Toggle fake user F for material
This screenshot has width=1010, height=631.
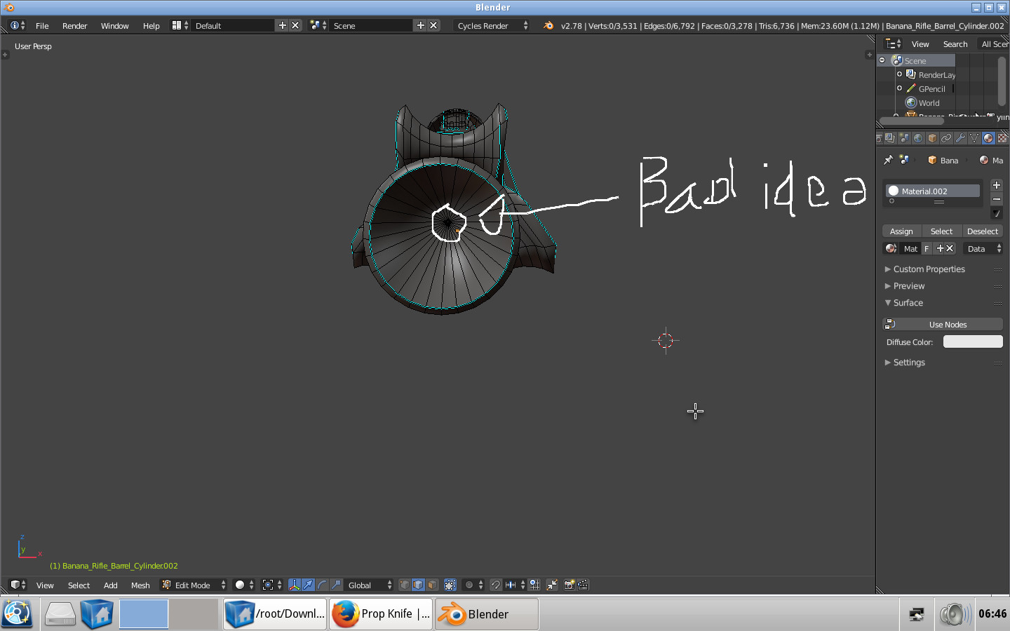click(x=927, y=249)
